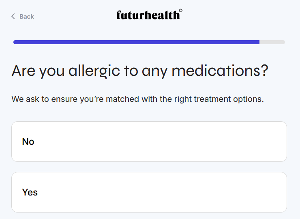300x219 pixels.
Task: Click "Are you" at the heading start
Action: point(38,71)
